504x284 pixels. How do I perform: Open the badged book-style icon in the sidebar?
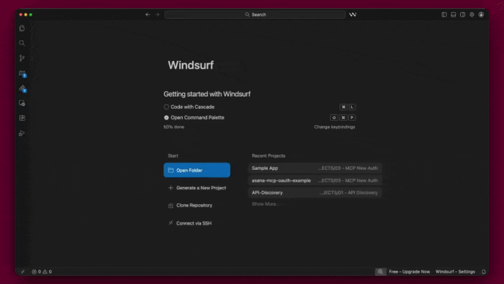pos(22,73)
